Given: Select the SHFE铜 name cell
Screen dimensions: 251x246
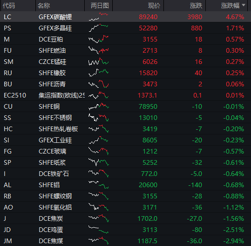Looking at the screenshot, I should click(49, 106).
